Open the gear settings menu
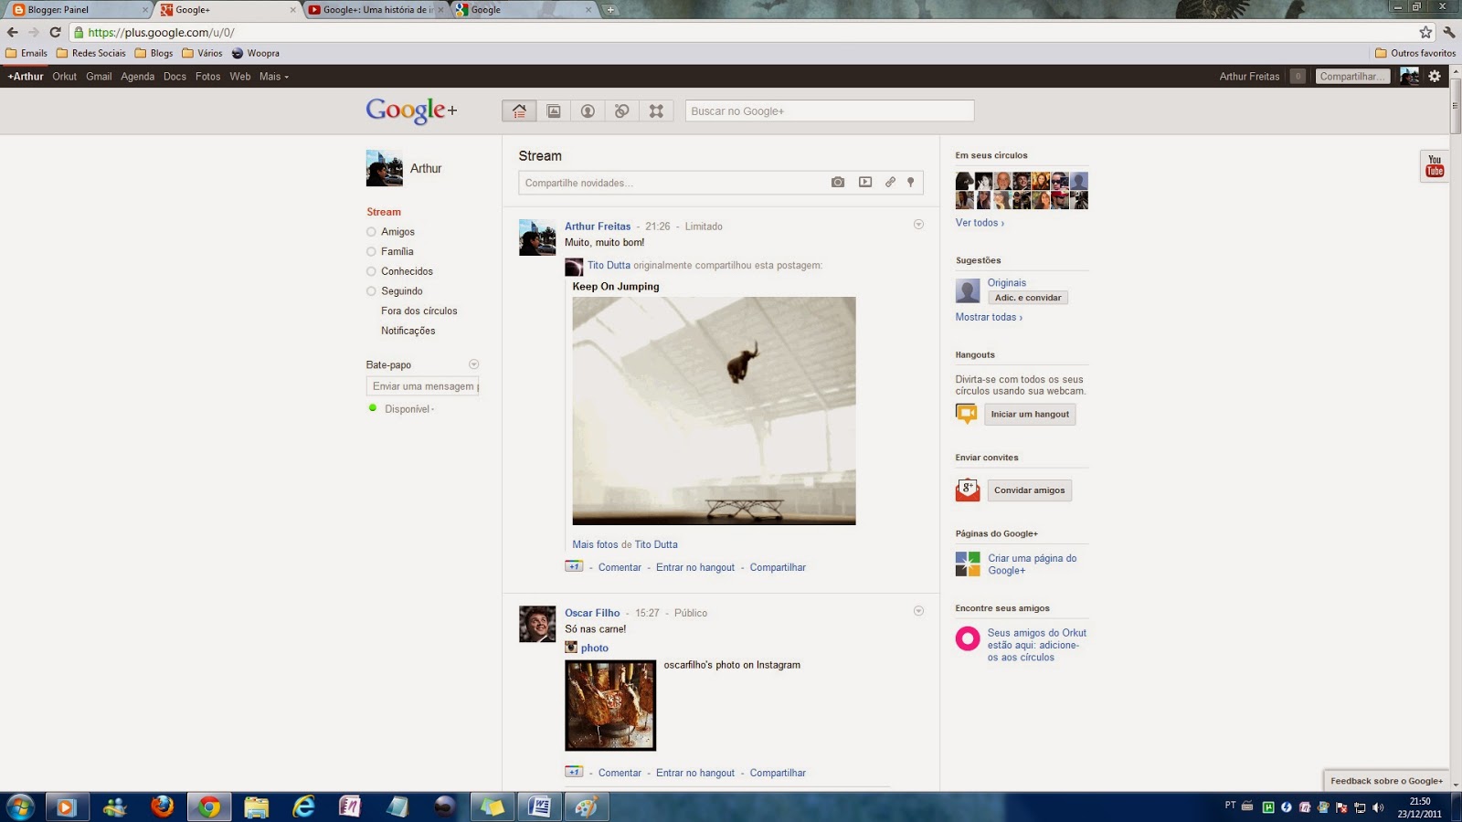The width and height of the screenshot is (1462, 822). [x=1435, y=77]
